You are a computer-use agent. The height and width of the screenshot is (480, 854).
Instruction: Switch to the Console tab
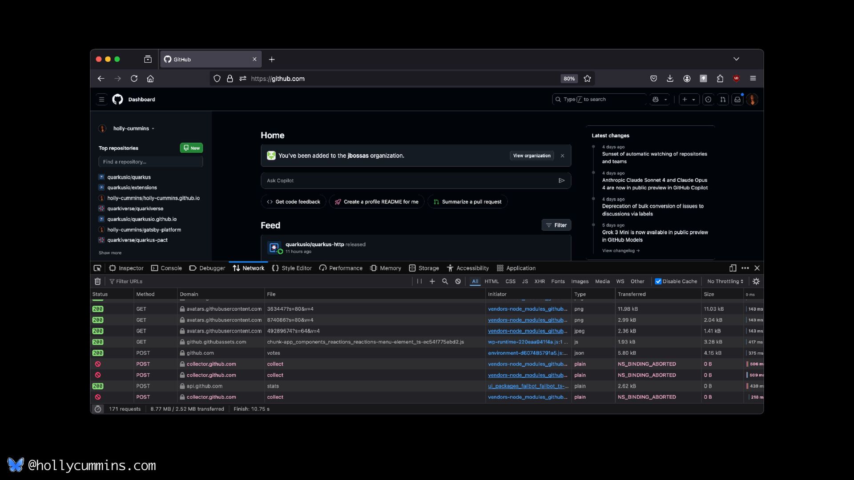166,268
